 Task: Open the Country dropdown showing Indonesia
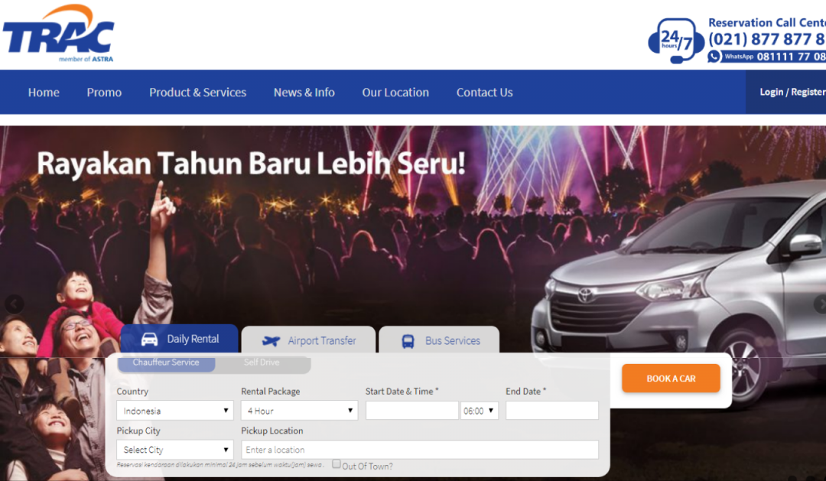(174, 410)
